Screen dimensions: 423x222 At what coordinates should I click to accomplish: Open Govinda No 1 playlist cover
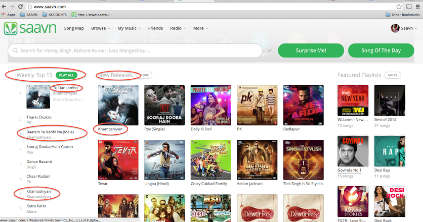(353, 151)
